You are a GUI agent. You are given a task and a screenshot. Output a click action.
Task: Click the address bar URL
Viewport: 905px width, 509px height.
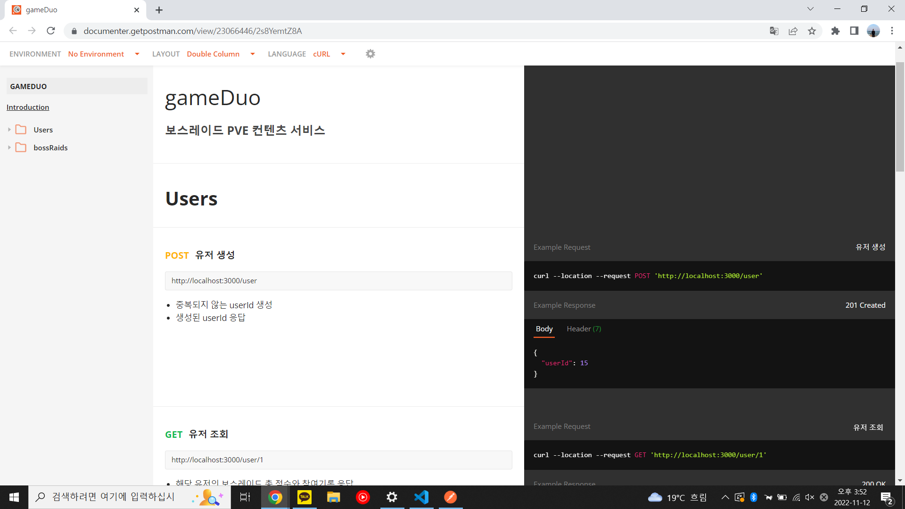point(193,31)
